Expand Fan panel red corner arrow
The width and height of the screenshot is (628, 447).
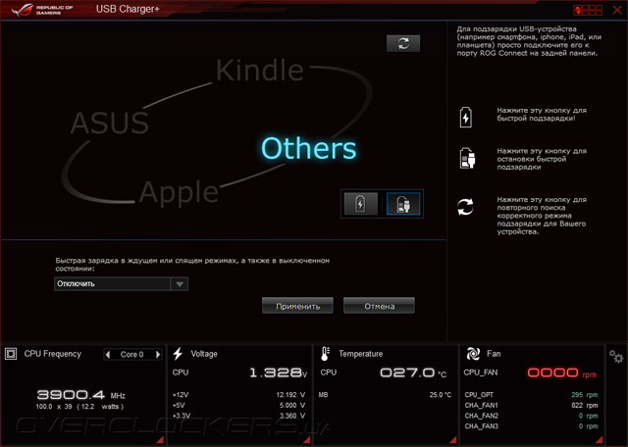tap(600, 440)
